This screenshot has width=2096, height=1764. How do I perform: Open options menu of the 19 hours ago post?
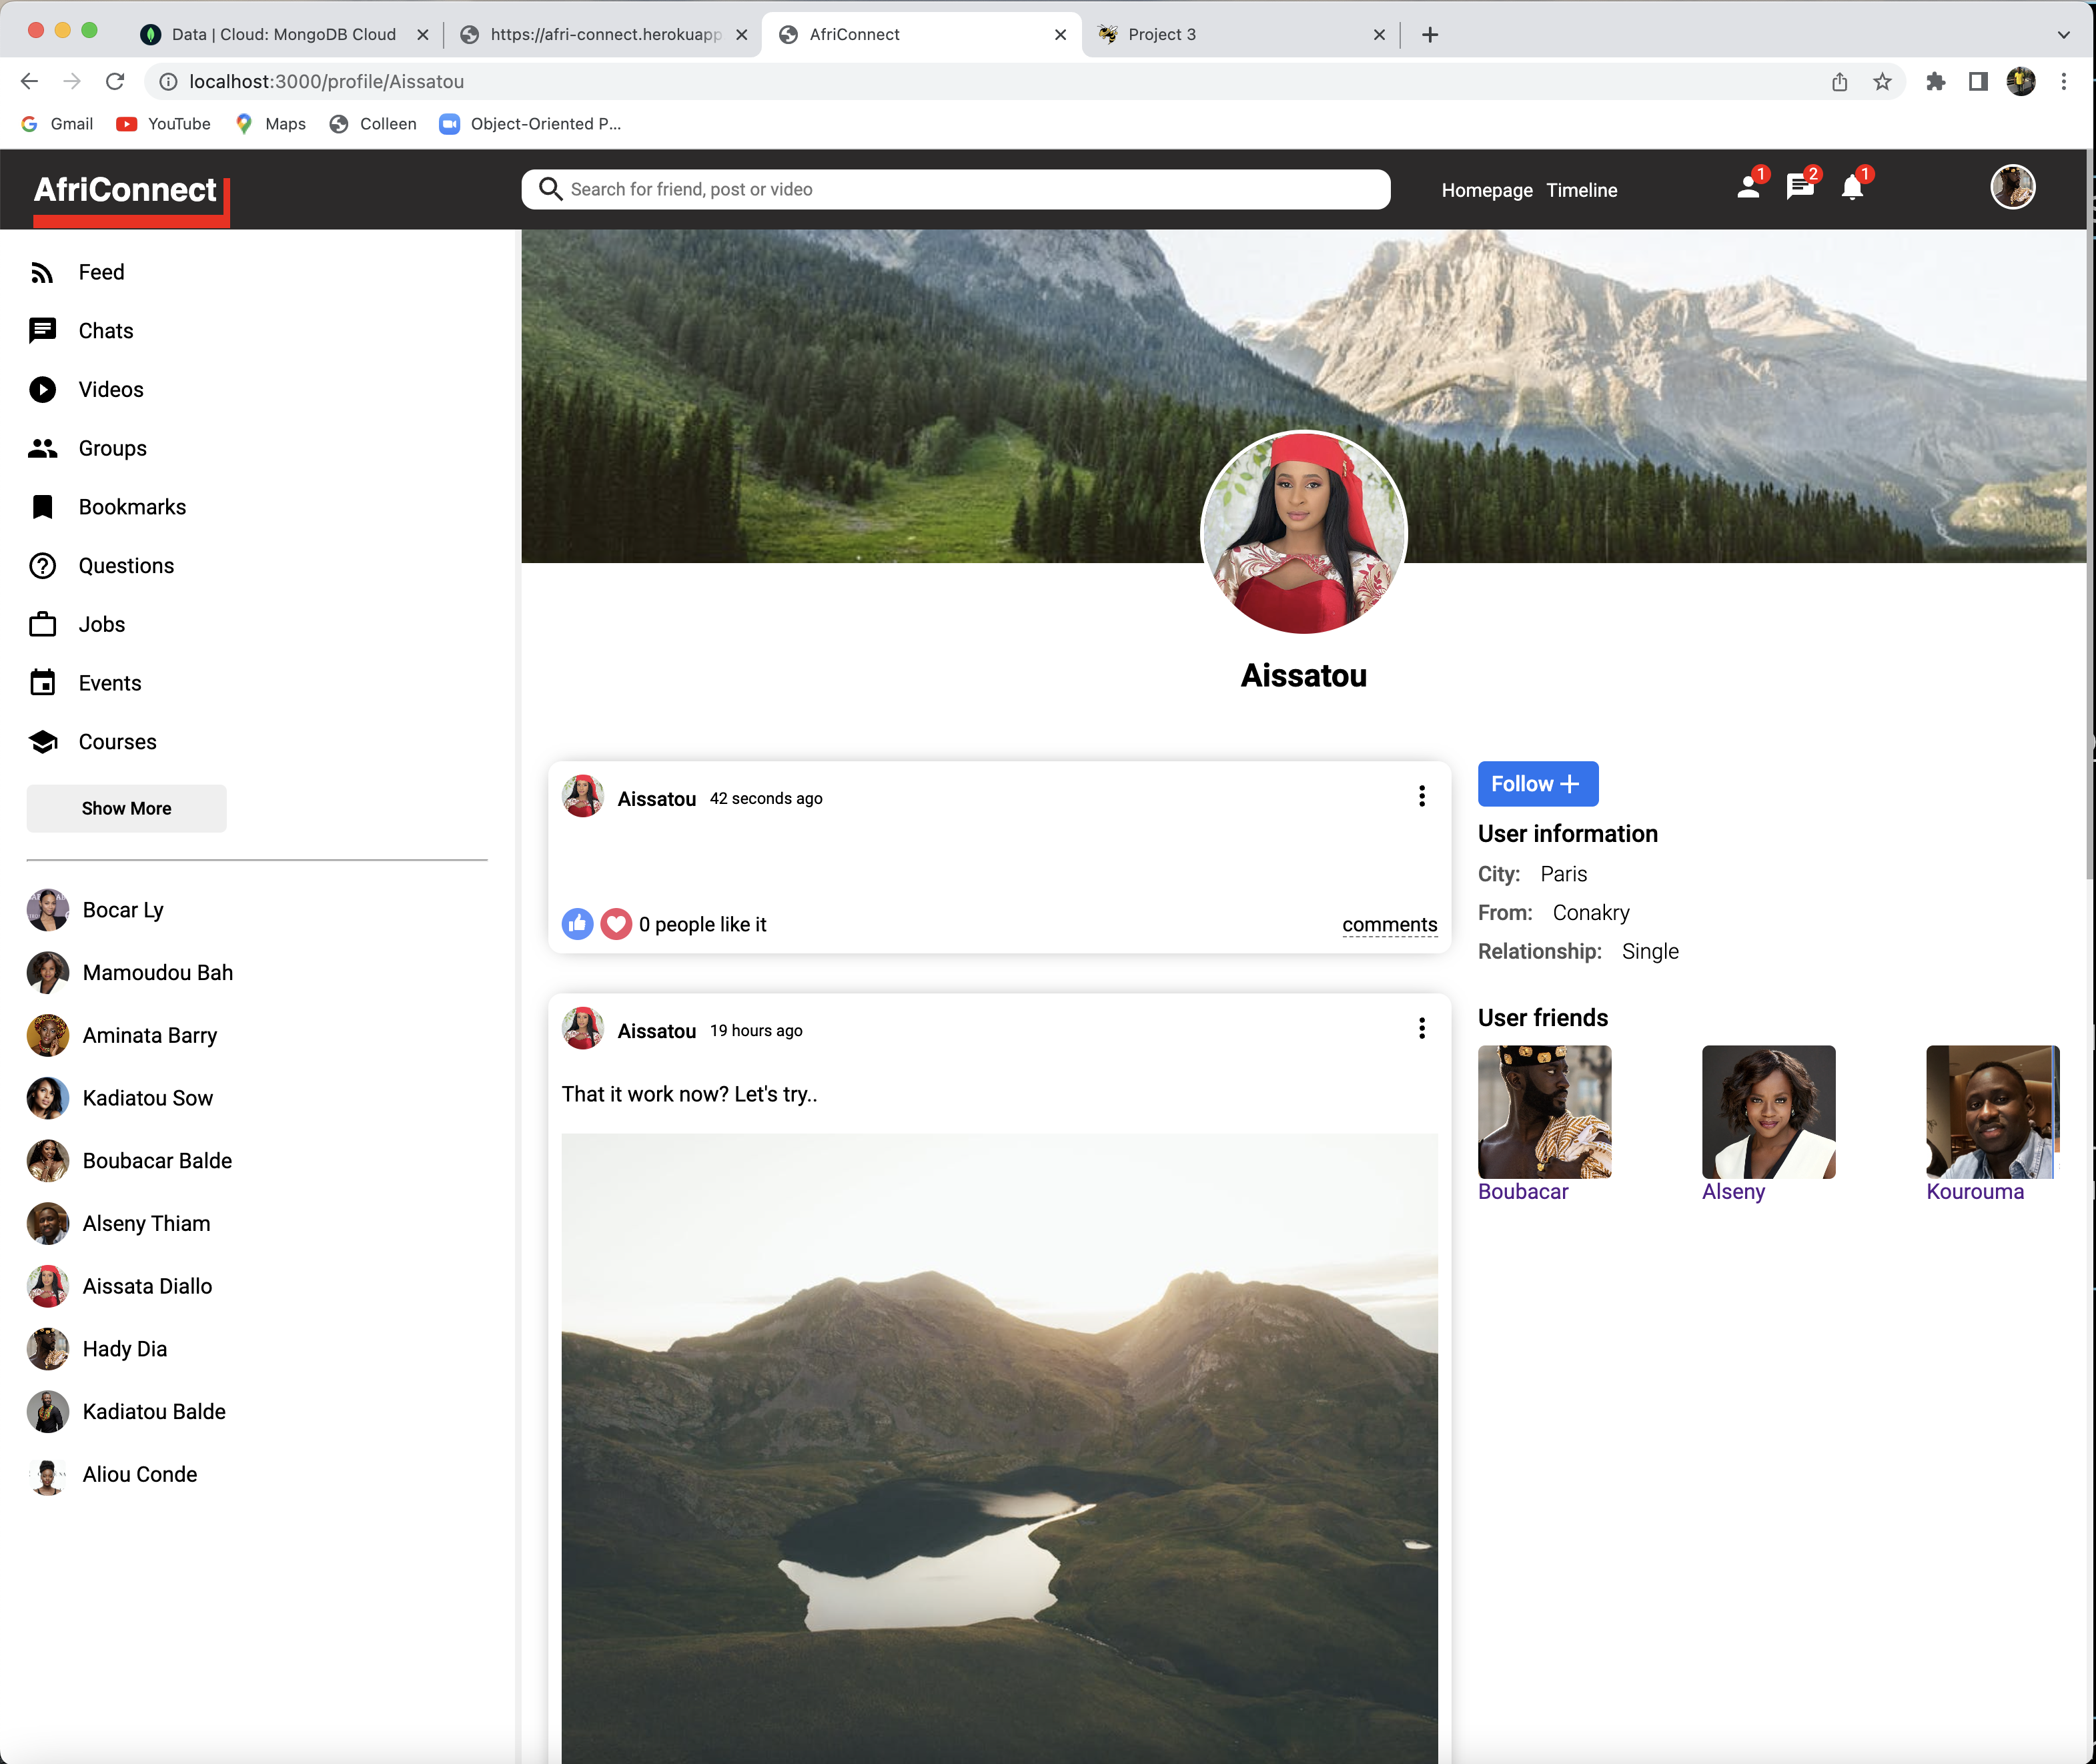(1421, 1028)
